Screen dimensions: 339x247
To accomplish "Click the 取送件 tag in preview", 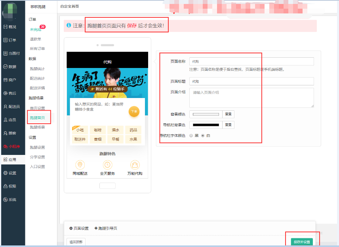I will coord(80,140).
